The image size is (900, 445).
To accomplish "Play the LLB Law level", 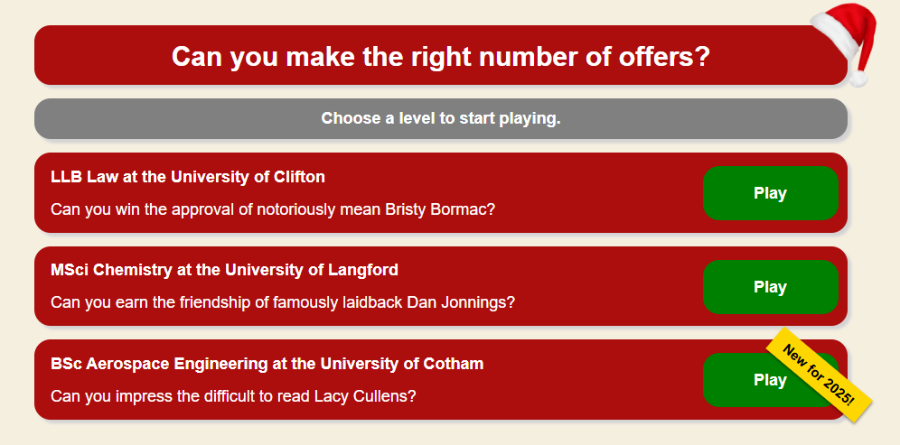I will 770,193.
